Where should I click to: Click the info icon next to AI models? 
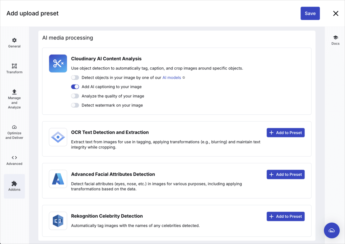184,78
